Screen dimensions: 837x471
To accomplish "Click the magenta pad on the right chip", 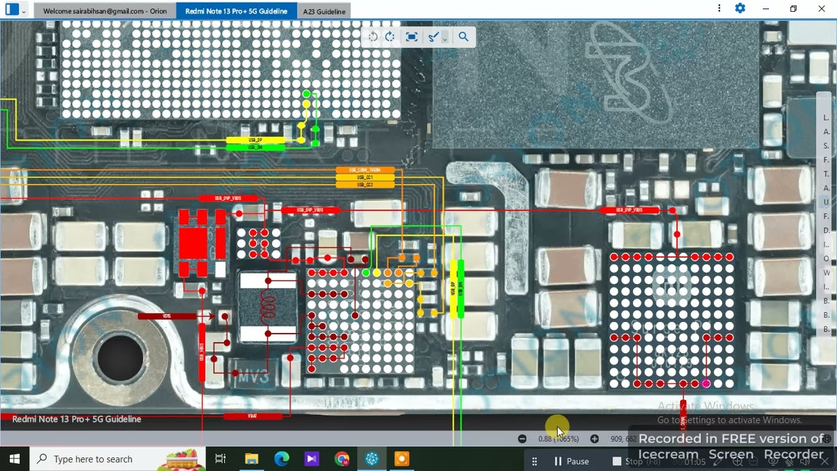I will (x=706, y=383).
